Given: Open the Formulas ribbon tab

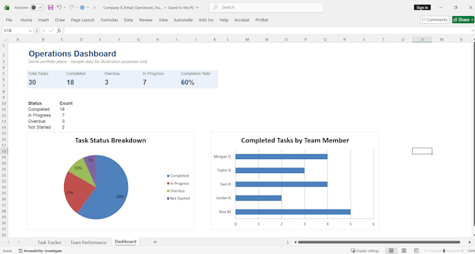Looking at the screenshot, I should pos(110,20).
